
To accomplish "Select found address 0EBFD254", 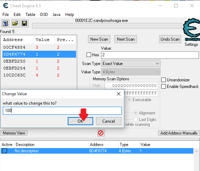I will click(39, 68).
